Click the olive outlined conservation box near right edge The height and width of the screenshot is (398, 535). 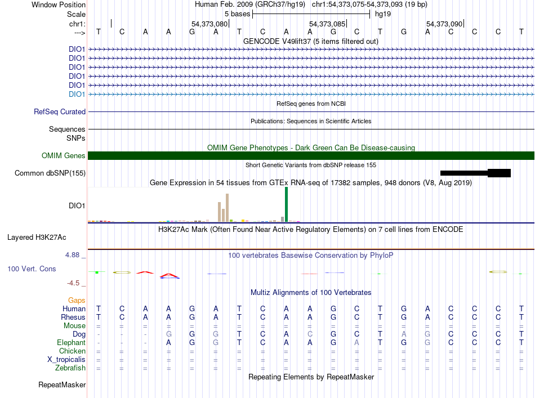(x=498, y=272)
